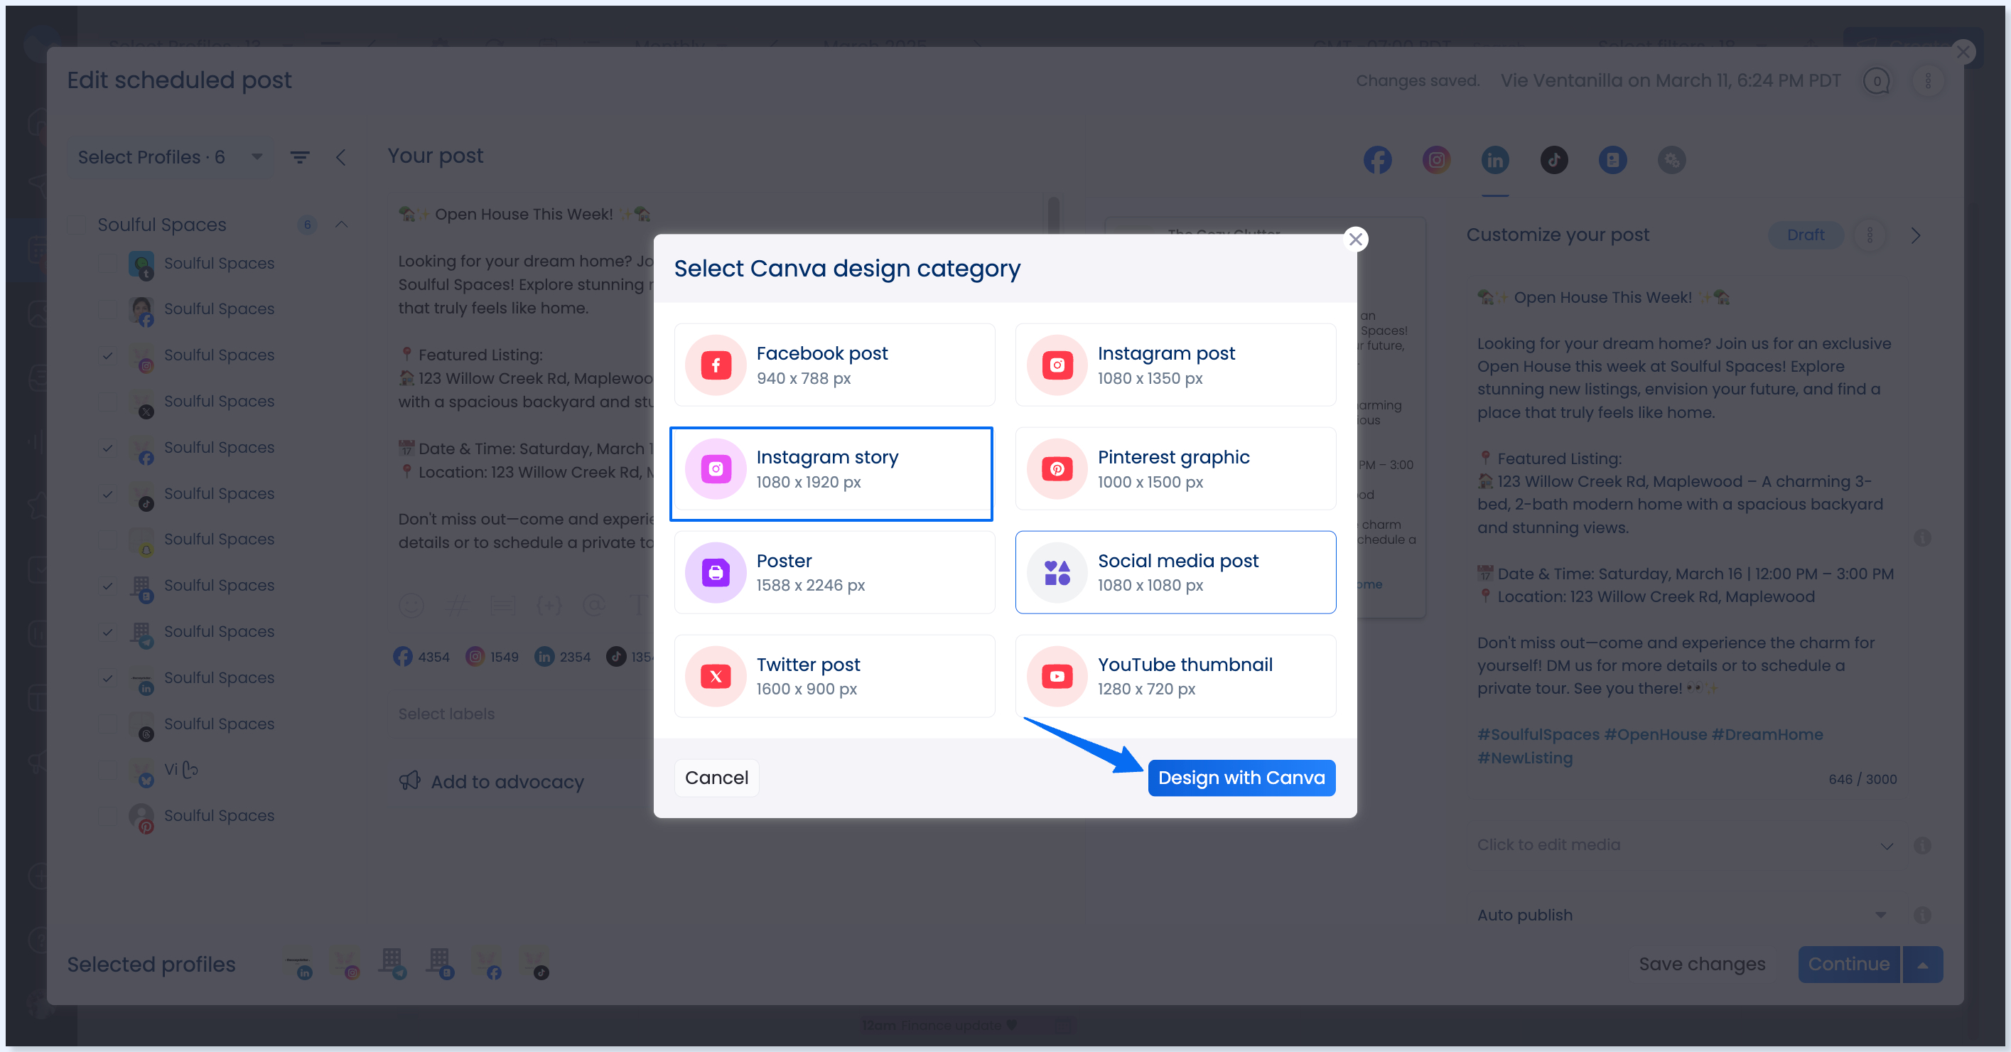The height and width of the screenshot is (1052, 2011).
Task: Open the three-dot menu beside Draft
Action: coord(1870,235)
